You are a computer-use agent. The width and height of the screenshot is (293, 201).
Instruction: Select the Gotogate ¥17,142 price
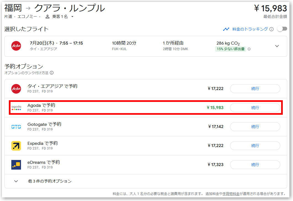[x=216, y=126]
